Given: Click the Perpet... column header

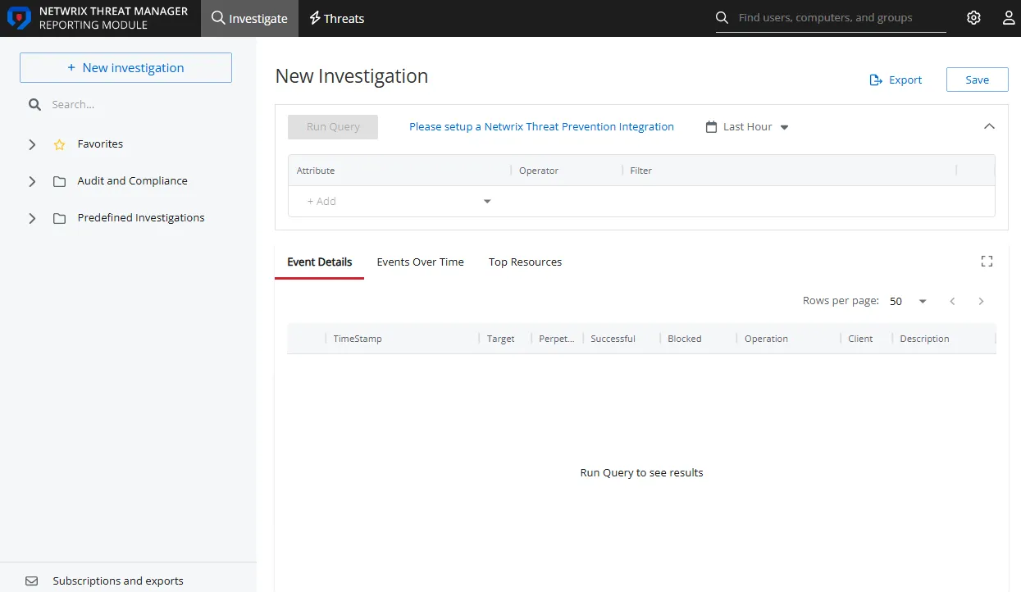Looking at the screenshot, I should 557,339.
